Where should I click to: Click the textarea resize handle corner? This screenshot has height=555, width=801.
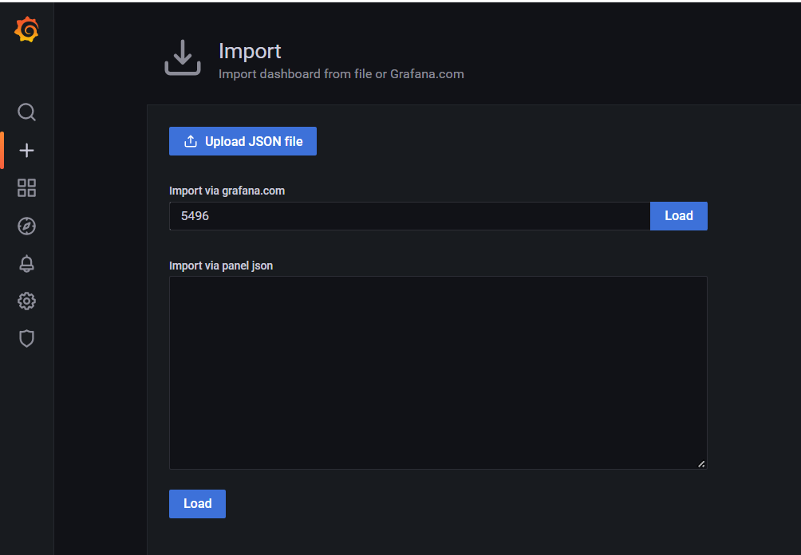pos(701,463)
